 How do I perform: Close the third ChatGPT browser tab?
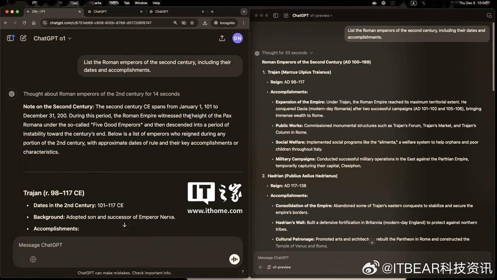pyautogui.click(x=203, y=12)
